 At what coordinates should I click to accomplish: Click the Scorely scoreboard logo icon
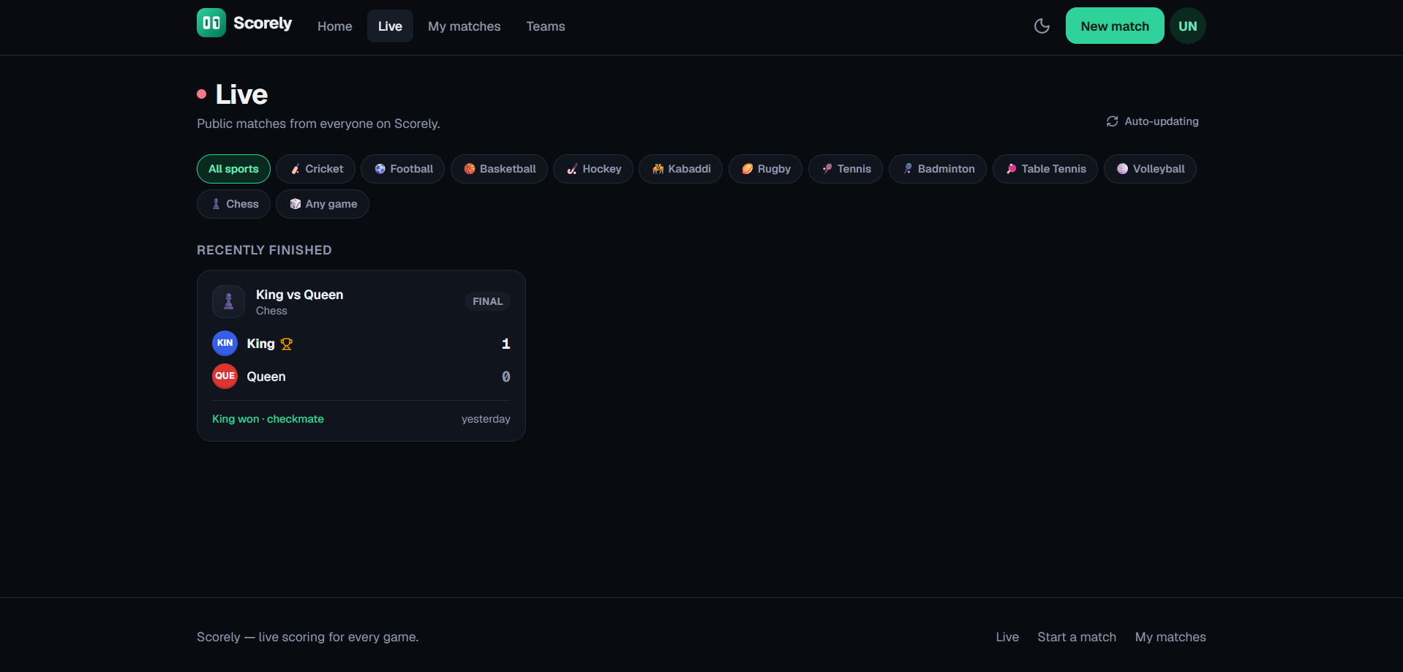pos(211,23)
